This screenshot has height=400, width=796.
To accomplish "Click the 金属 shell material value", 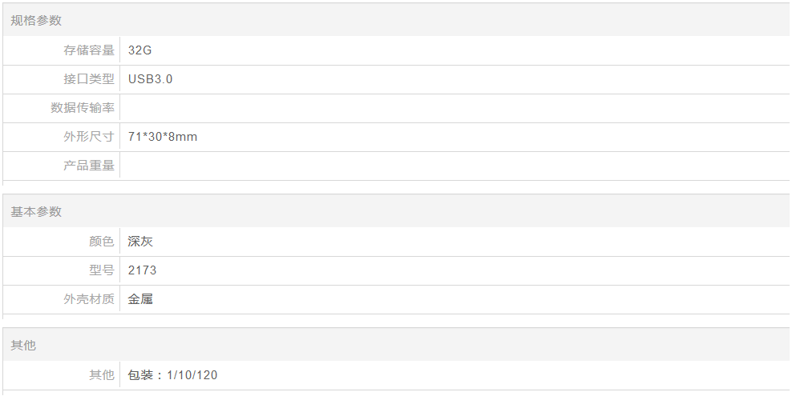I will [x=140, y=299].
